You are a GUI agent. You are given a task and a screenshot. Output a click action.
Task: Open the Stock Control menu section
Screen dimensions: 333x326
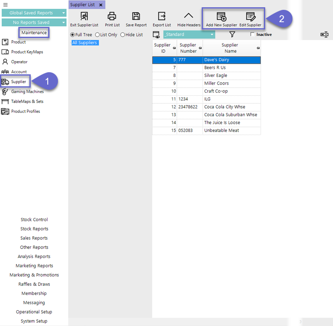(34, 220)
